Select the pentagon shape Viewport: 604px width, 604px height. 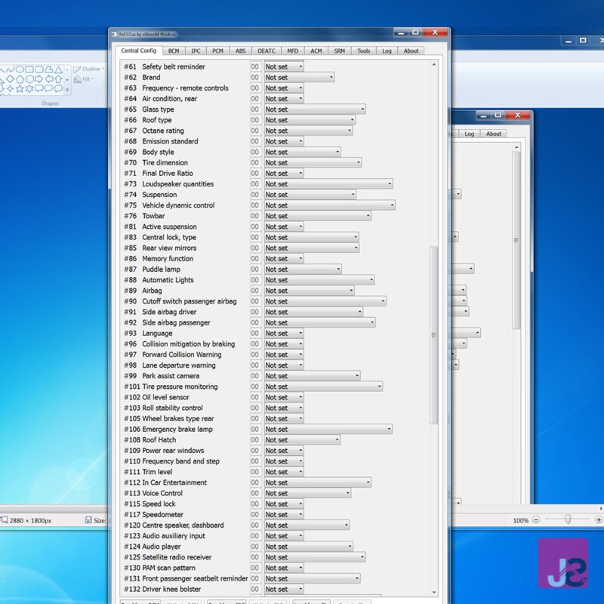click(20, 79)
